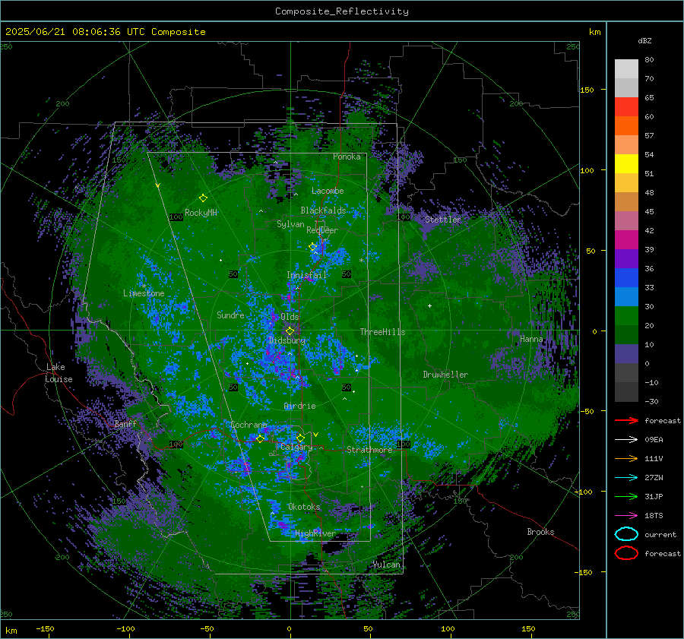The width and height of the screenshot is (684, 639).
Task: Click the Airdrie city label
Action: point(299,406)
